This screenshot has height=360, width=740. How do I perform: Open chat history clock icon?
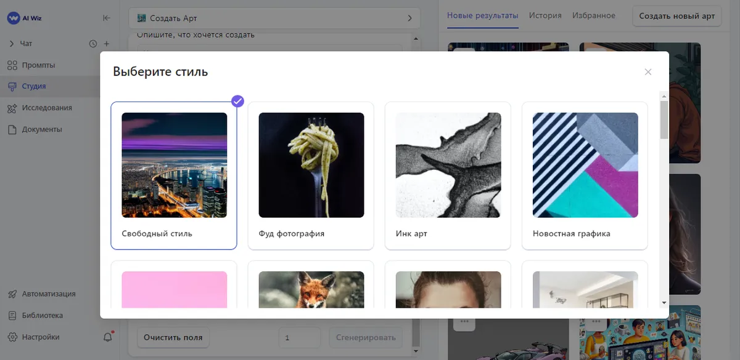point(93,44)
